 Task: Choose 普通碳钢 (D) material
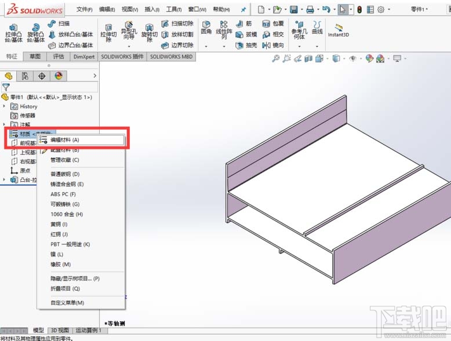click(81, 174)
